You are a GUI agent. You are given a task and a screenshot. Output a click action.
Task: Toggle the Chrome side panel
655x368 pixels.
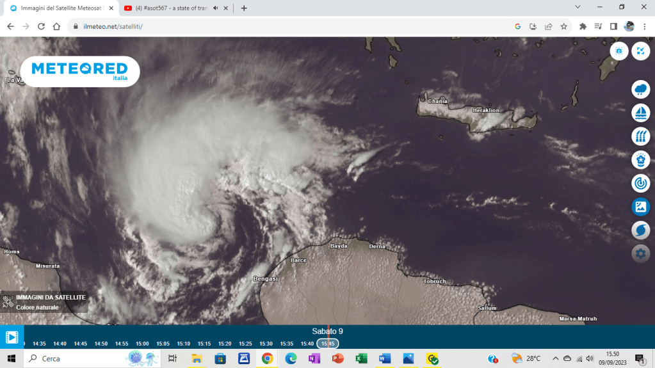(x=613, y=26)
